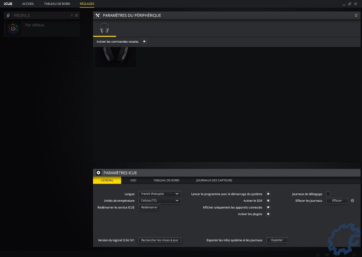The height and width of the screenshot is (257, 362).
Task: Open the Profils panel hamburger menu
Action: [76, 15]
